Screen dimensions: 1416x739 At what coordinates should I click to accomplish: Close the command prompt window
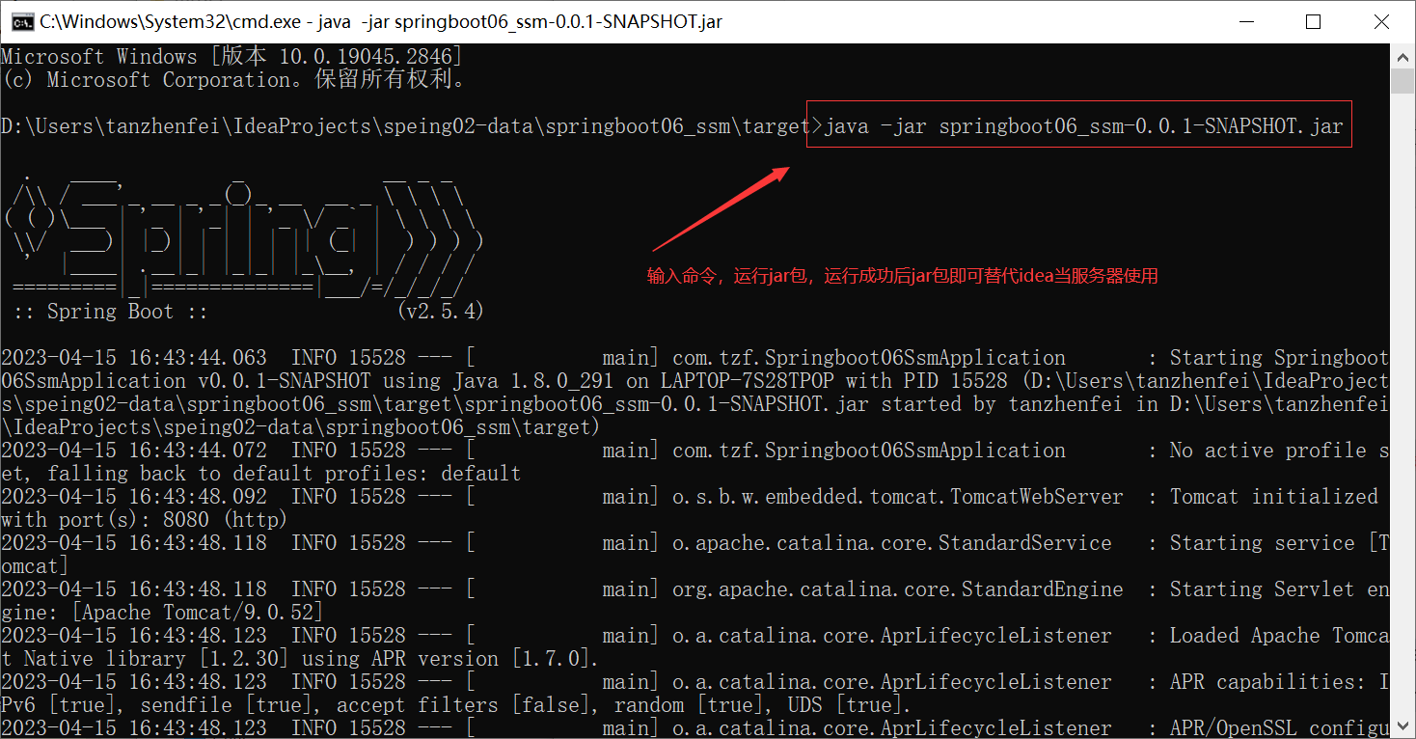(1380, 20)
